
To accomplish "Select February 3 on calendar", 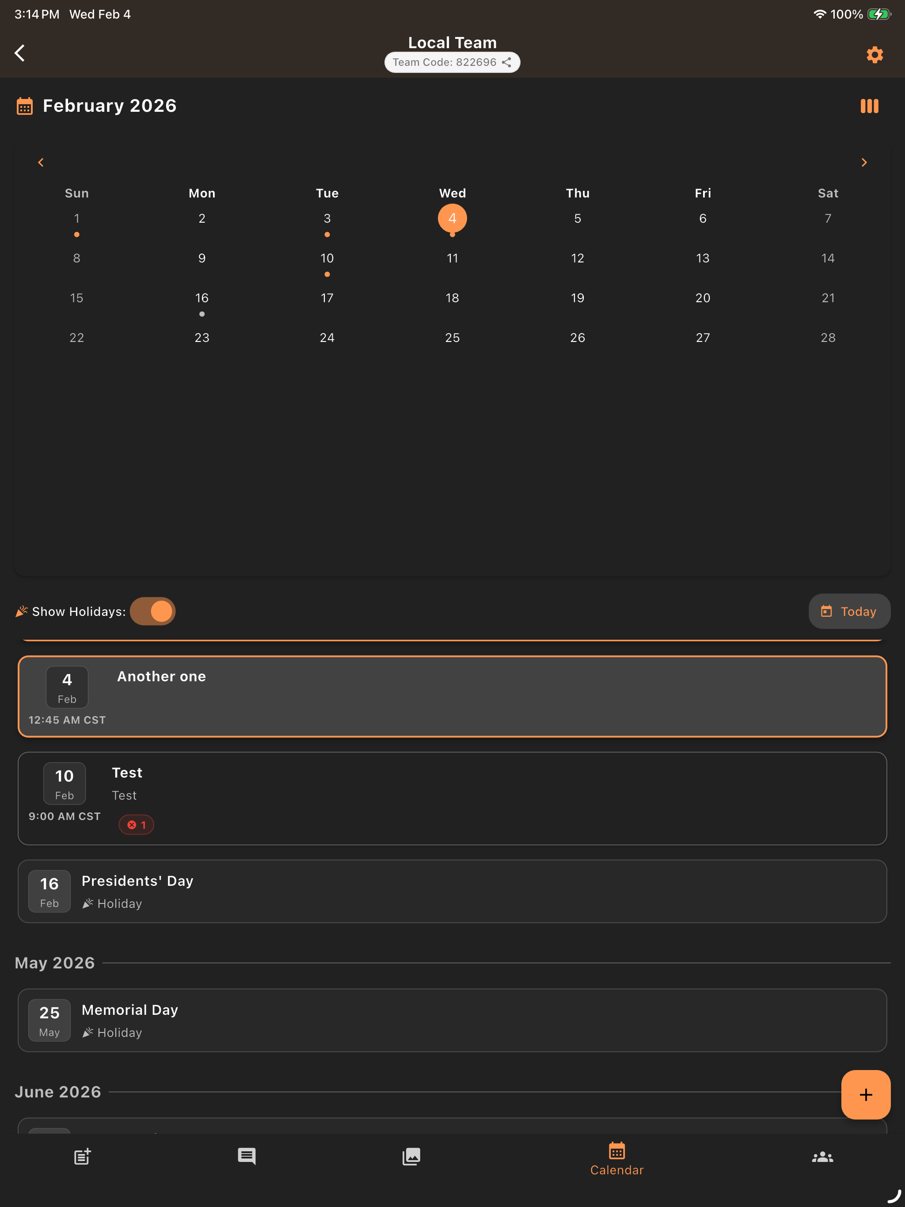I will click(x=327, y=218).
